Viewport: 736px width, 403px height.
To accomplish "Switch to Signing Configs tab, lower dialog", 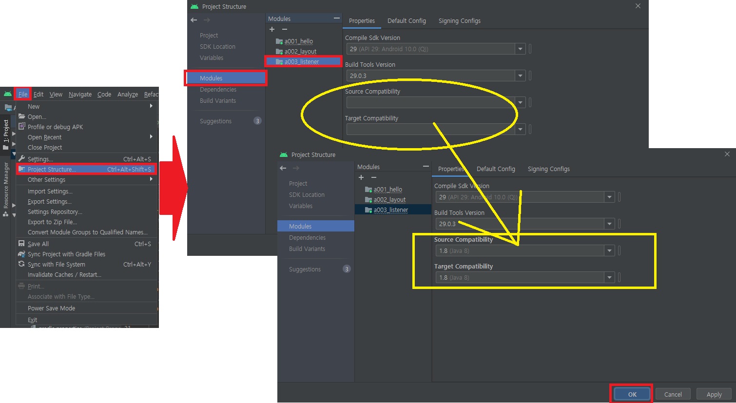I will pyautogui.click(x=548, y=169).
